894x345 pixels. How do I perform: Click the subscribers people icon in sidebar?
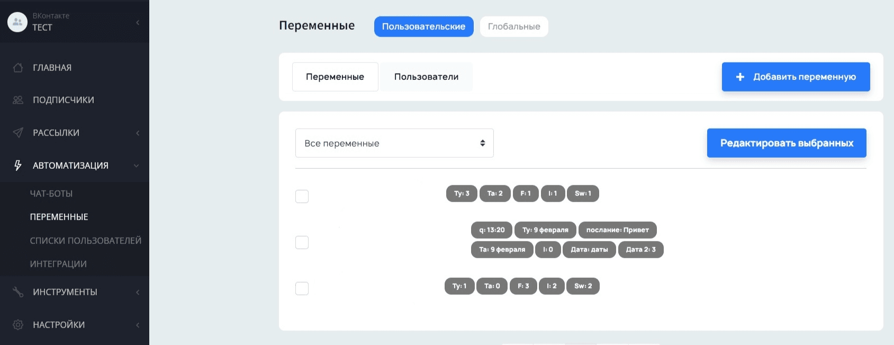pos(18,100)
